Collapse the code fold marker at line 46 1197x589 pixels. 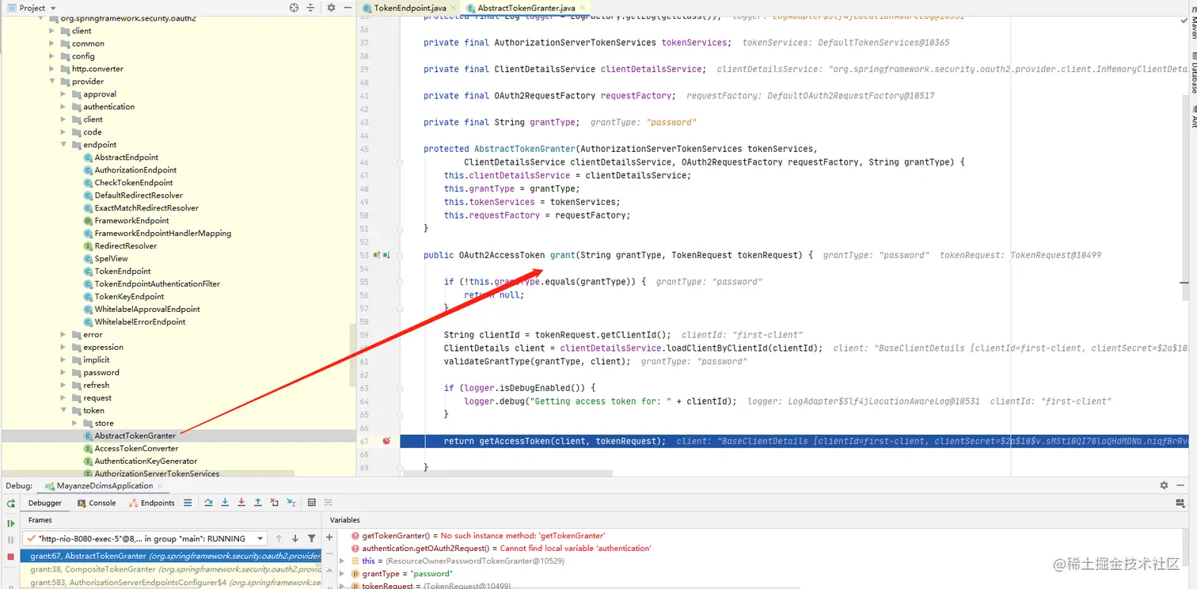pyautogui.click(x=401, y=162)
